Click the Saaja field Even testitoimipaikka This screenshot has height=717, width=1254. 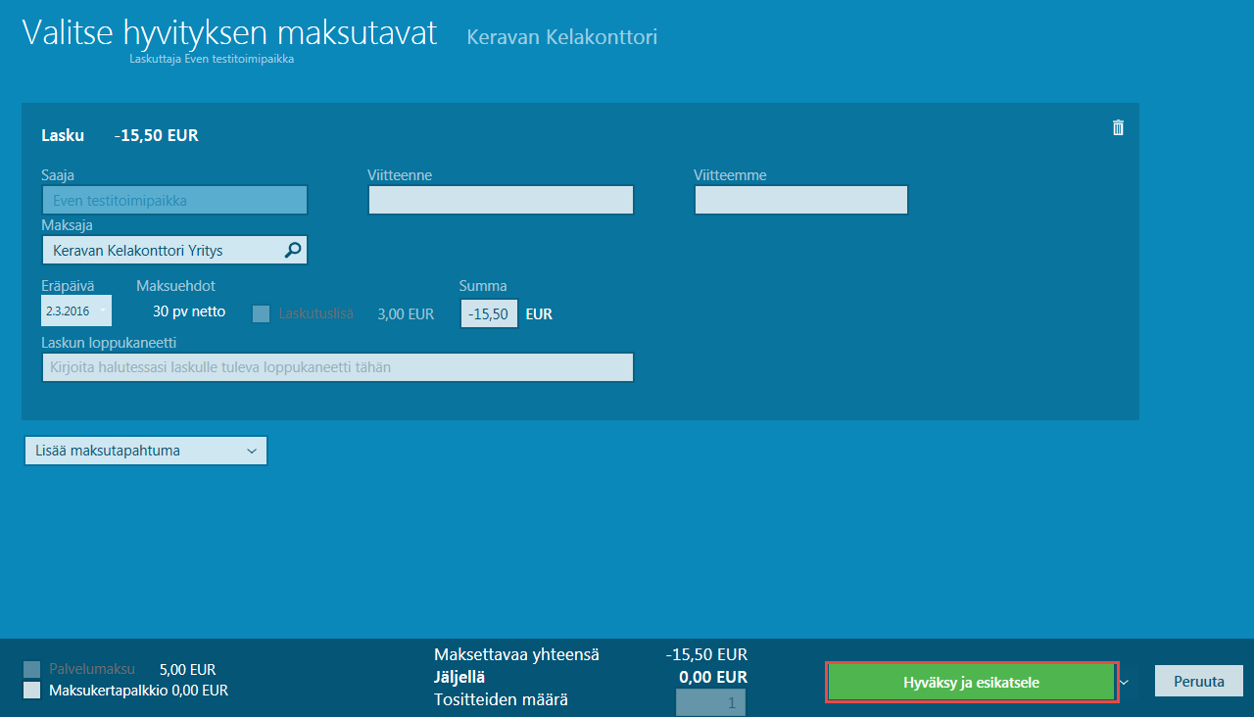click(174, 200)
